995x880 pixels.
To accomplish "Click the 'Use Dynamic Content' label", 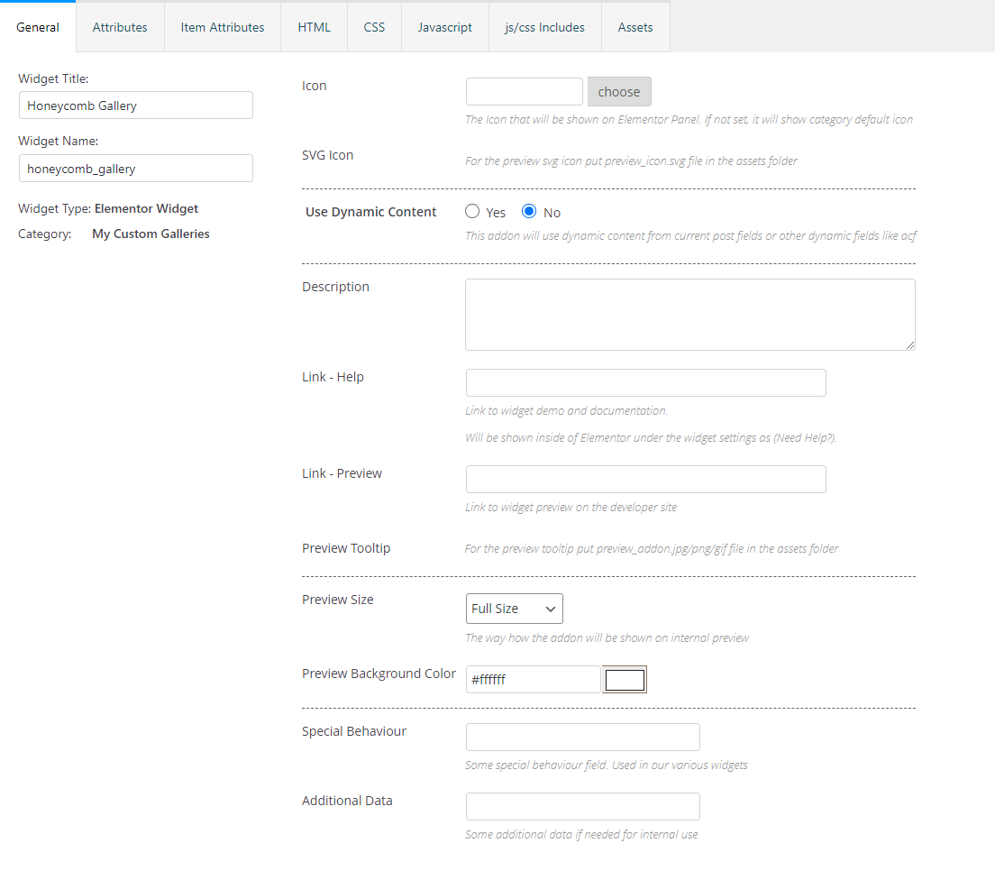I will click(x=370, y=212).
